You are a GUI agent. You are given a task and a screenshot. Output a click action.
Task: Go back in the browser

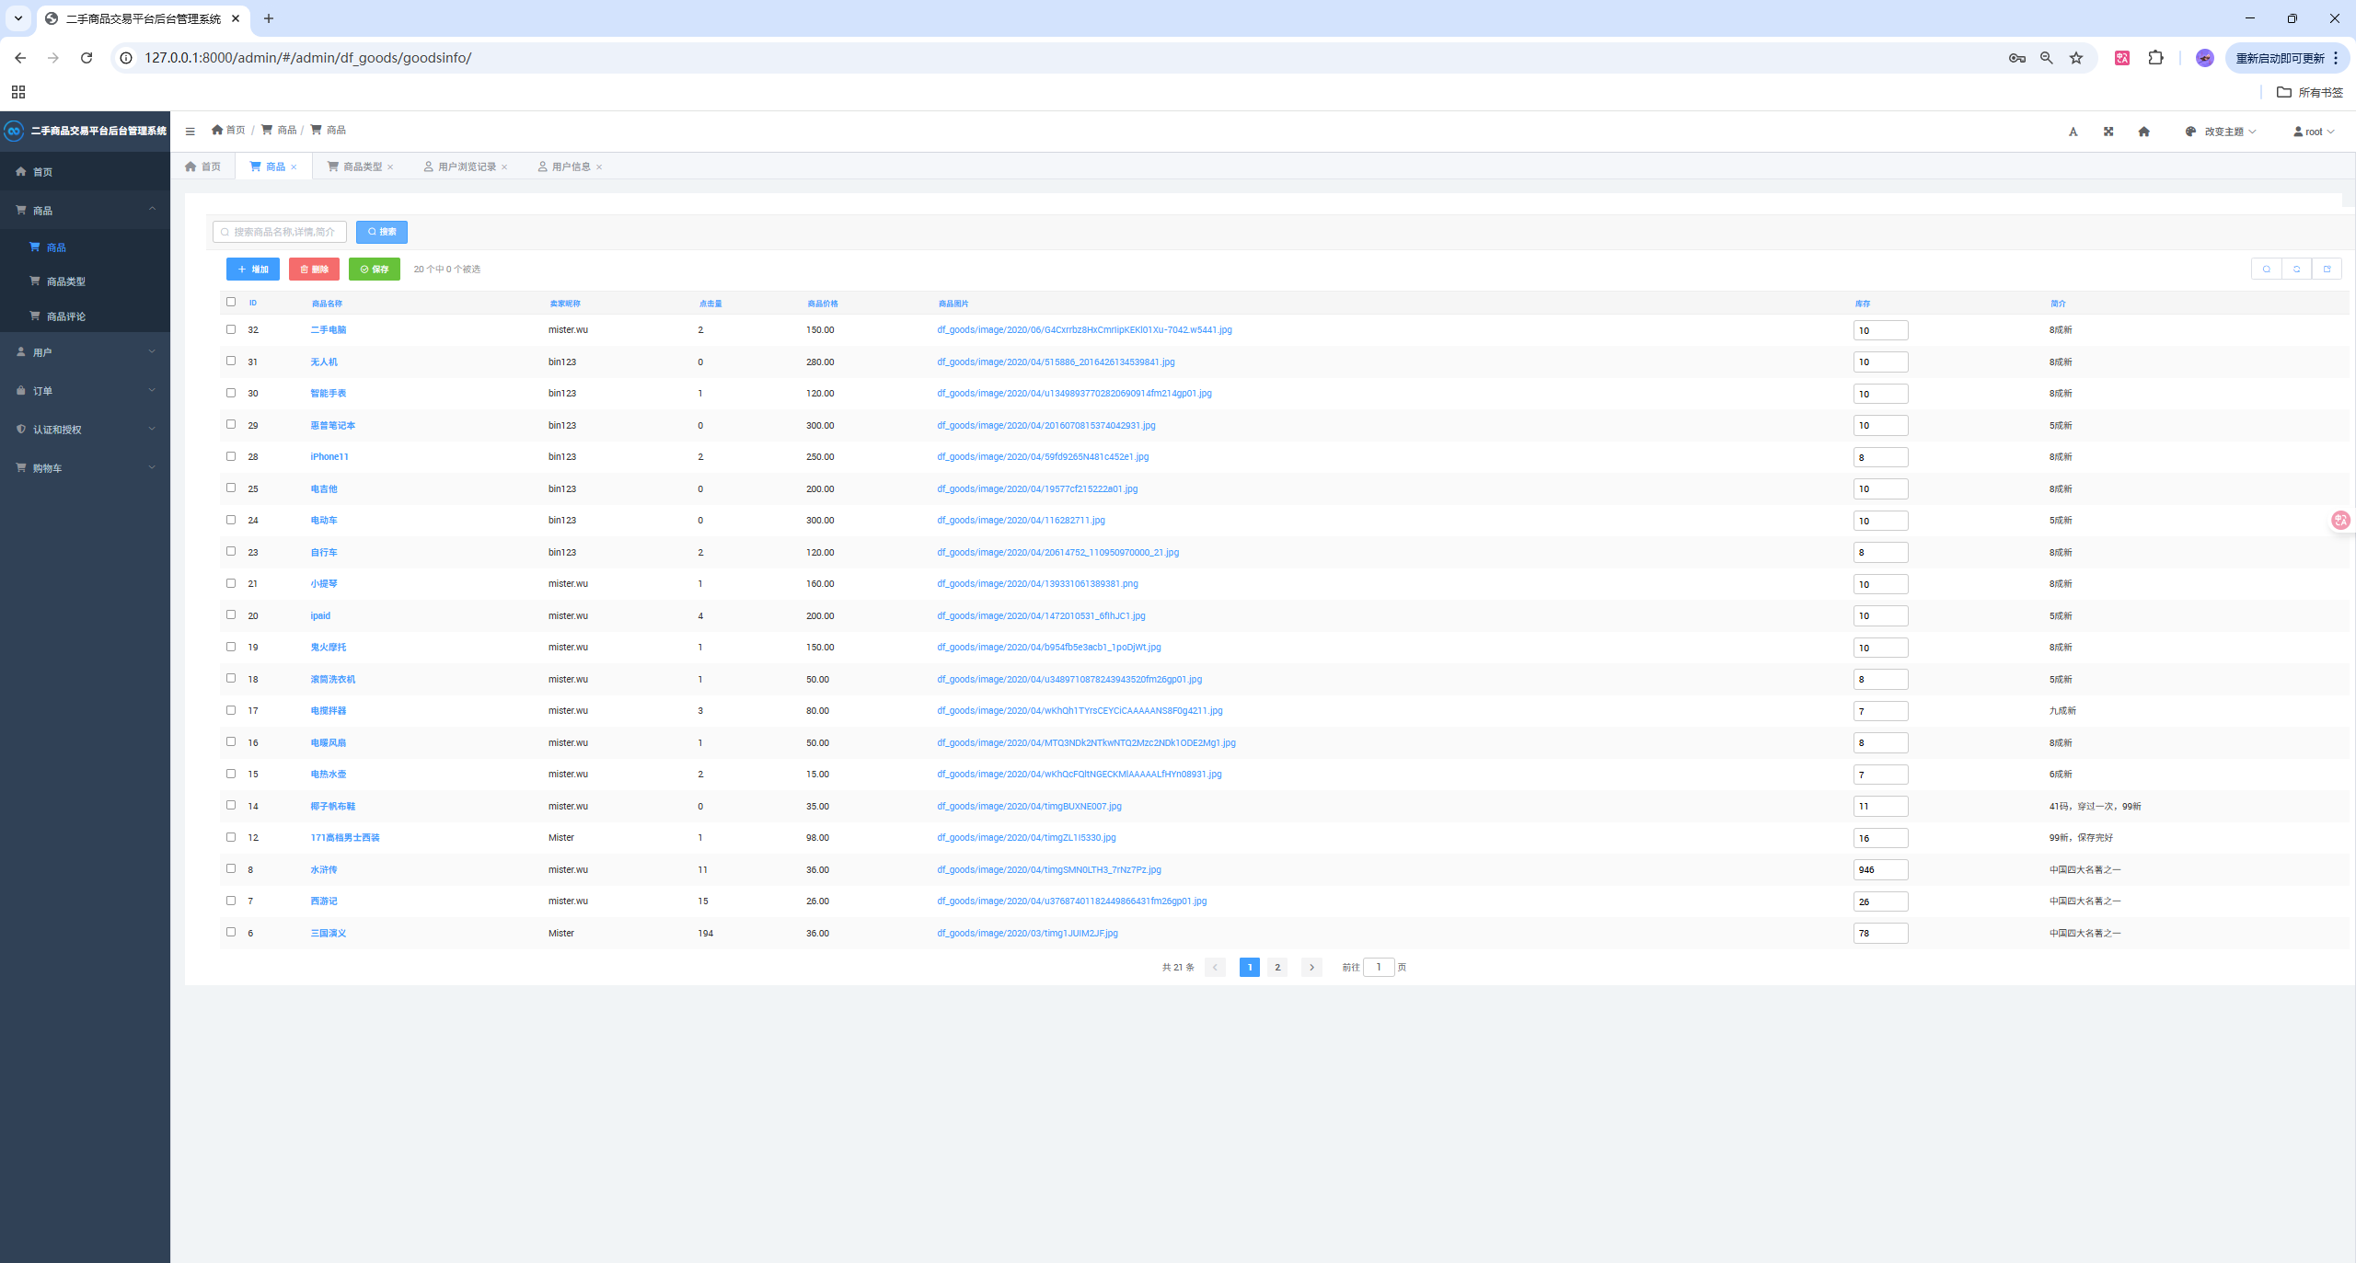(x=20, y=58)
